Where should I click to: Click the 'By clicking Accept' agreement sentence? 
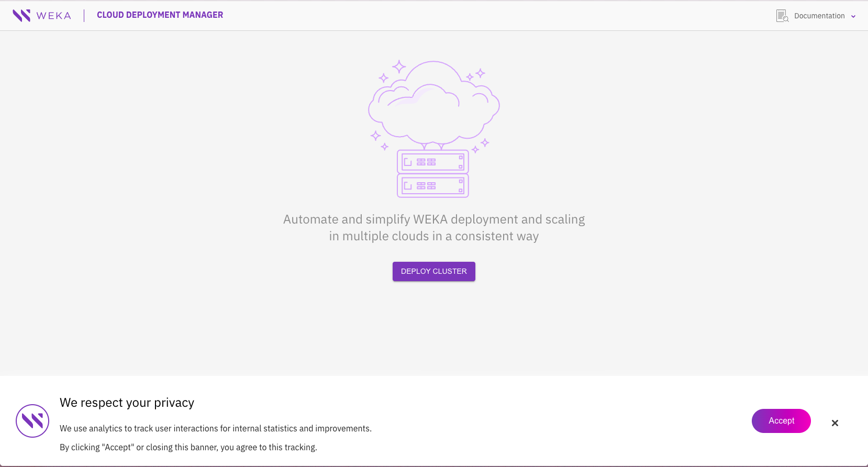tap(188, 447)
